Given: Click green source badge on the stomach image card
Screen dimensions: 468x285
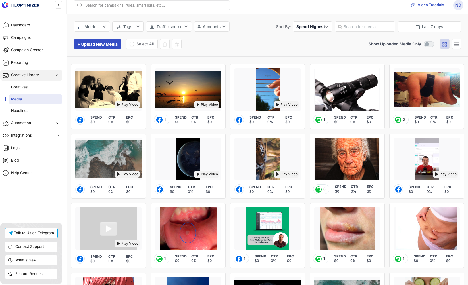Looking at the screenshot, I should (x=398, y=259).
